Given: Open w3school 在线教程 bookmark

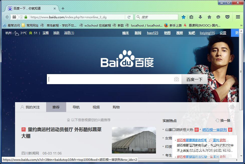Looking at the screenshot, I should [95, 26].
